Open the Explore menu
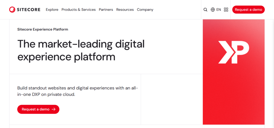Viewport: 274px width, 128px height. point(52,10)
